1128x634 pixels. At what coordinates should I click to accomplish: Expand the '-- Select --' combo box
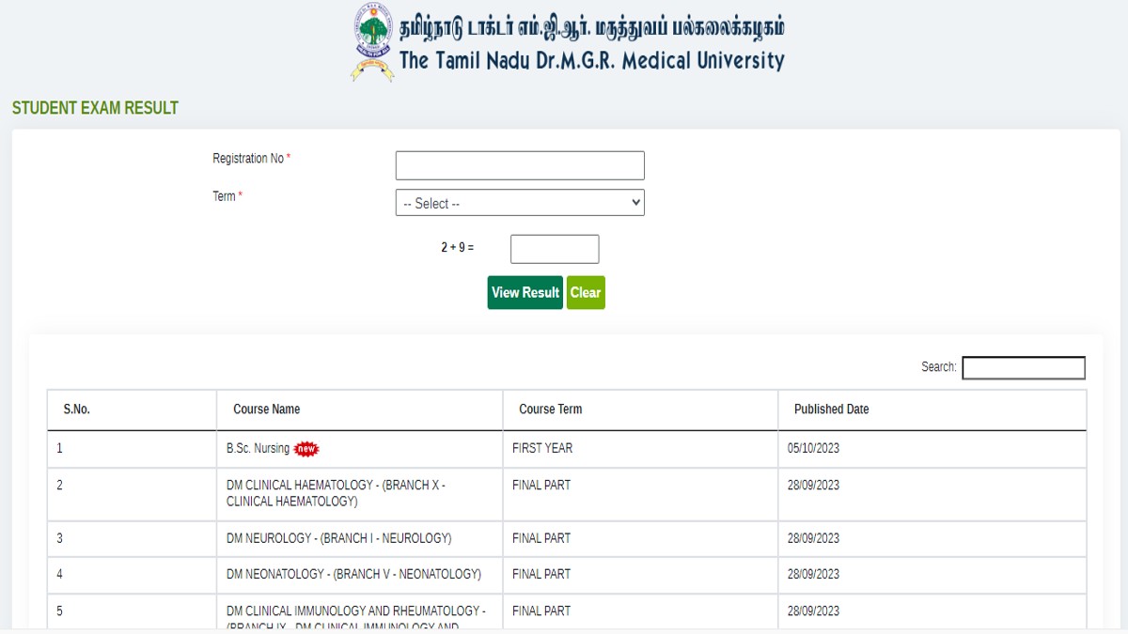click(x=520, y=202)
